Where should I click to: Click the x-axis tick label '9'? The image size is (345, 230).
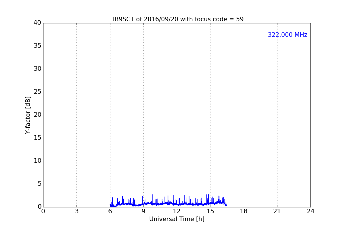click(143, 211)
